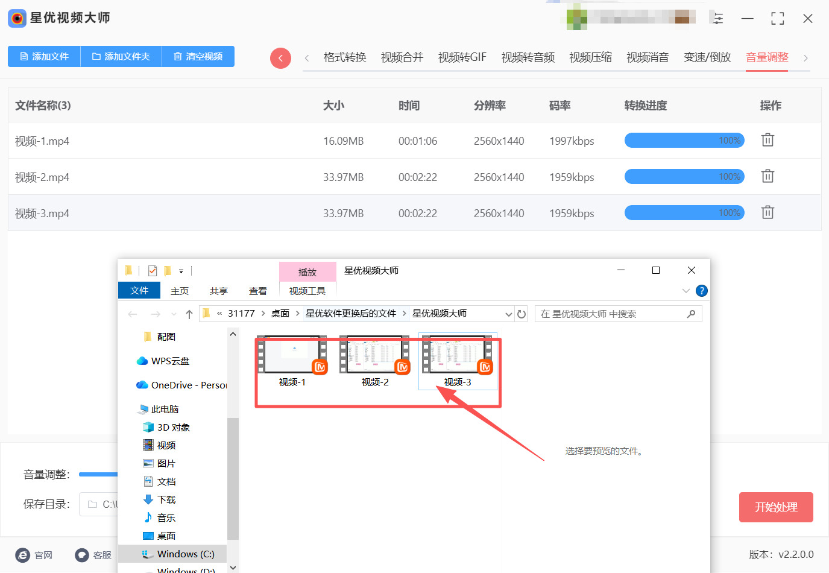The height and width of the screenshot is (573, 829).
Task: Show next function tabs with right chevron
Action: click(805, 58)
